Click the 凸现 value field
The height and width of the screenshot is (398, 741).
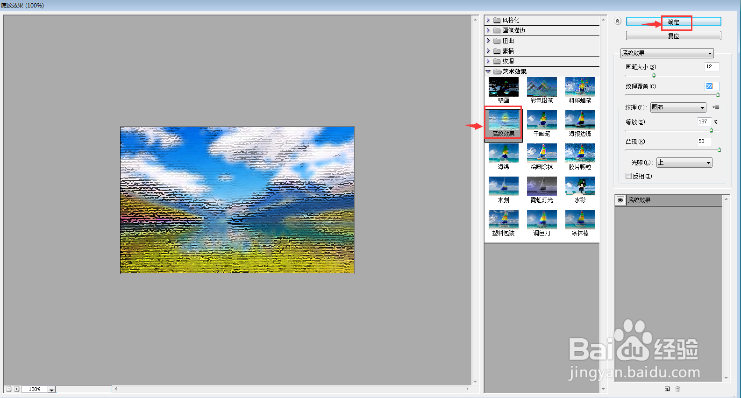pyautogui.click(x=705, y=142)
